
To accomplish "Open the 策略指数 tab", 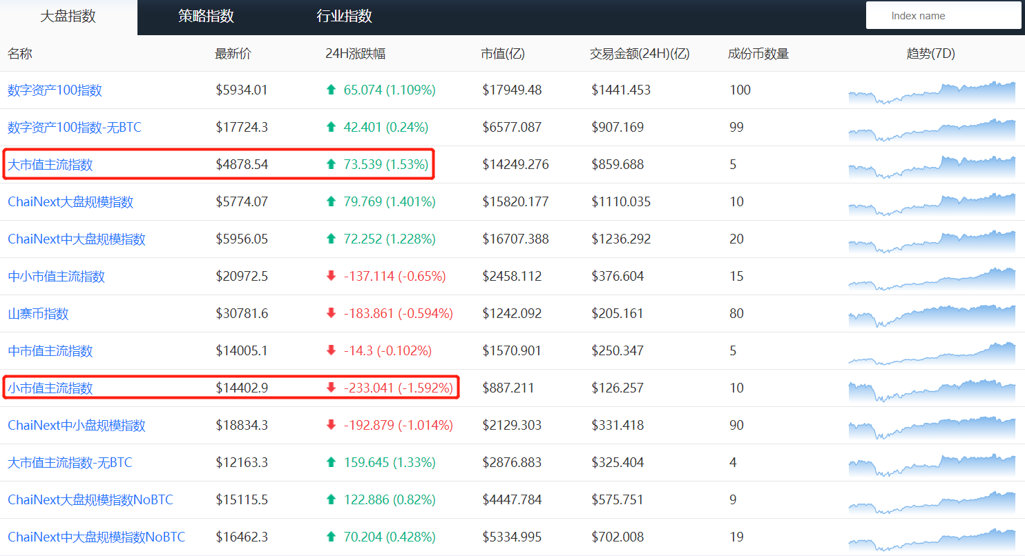I will 206,17.
